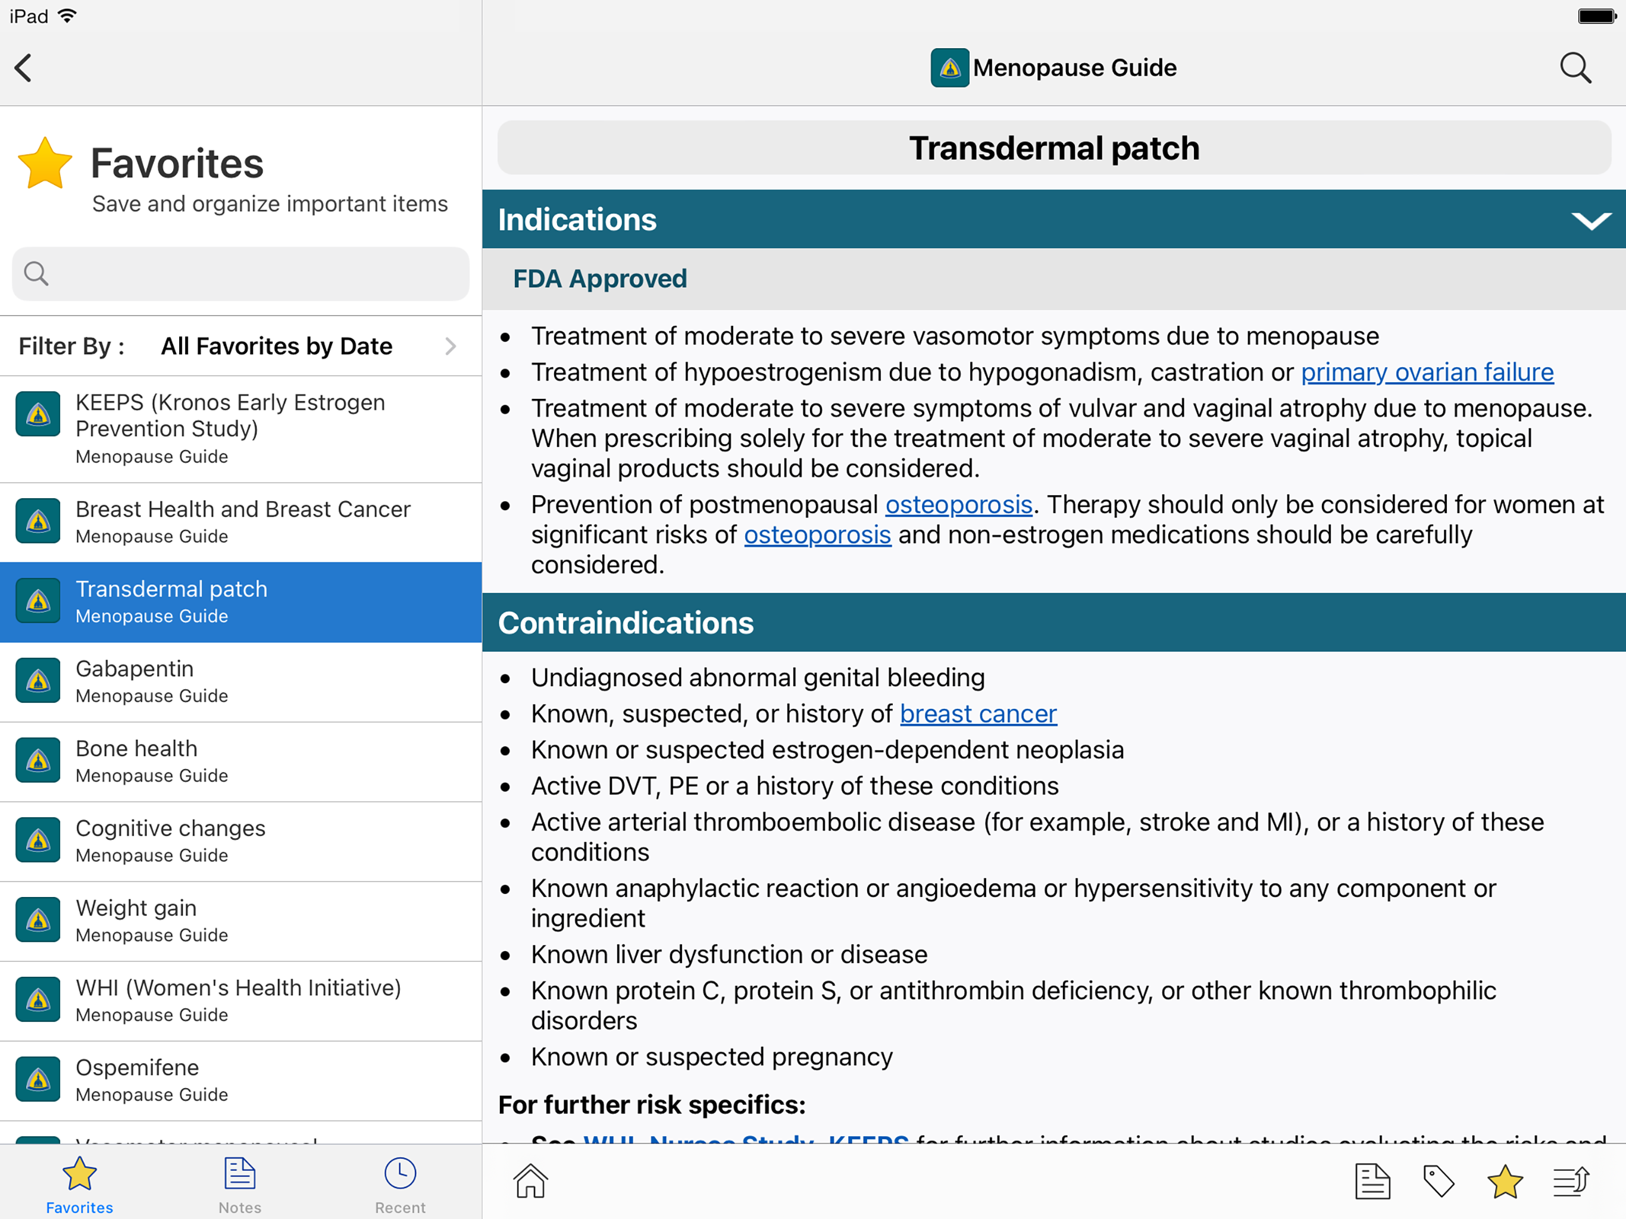This screenshot has height=1219, width=1626.
Task: Click the KEEPS entry guide icon
Action: pos(38,414)
